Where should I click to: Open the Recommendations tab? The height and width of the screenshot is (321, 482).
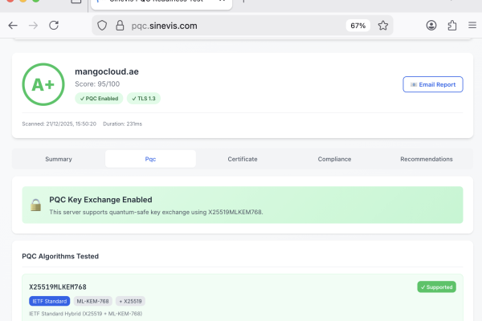point(427,159)
